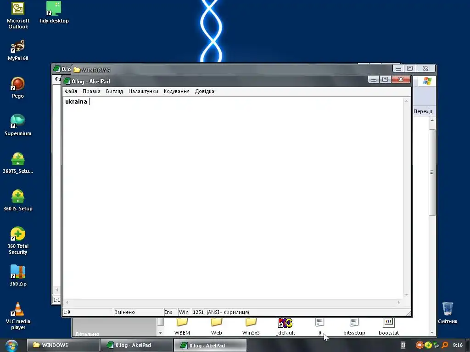Close the WINDOWS explorer window

425,68
